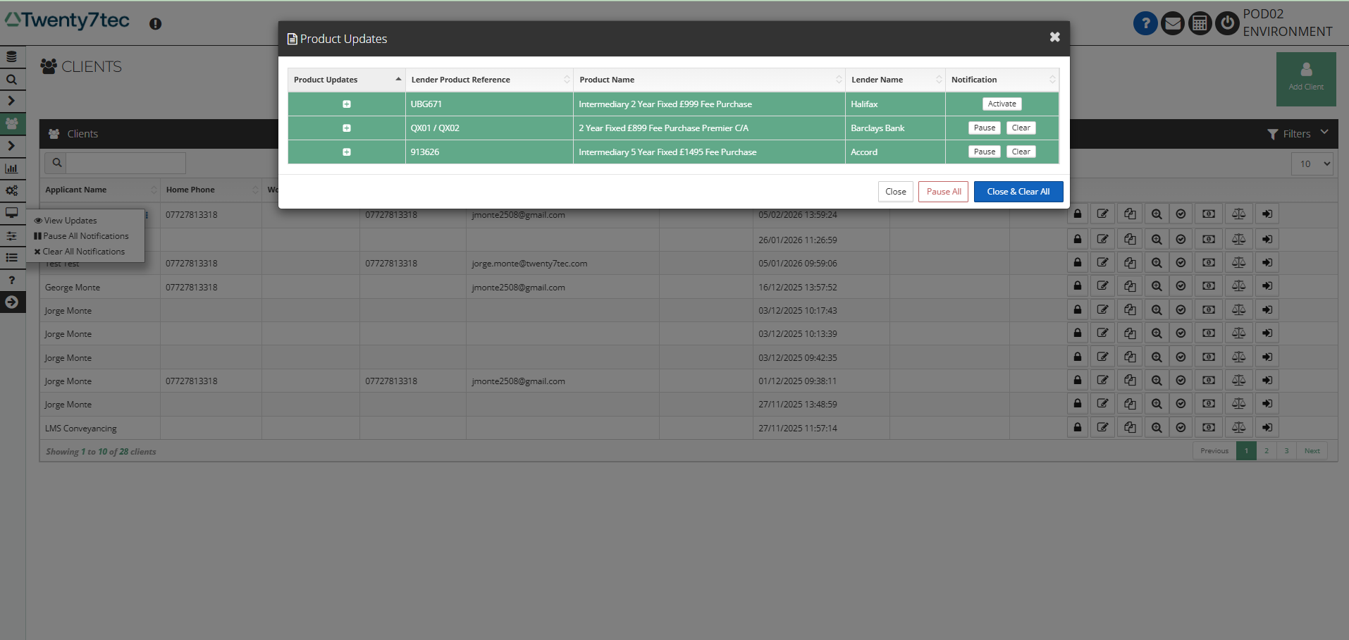Open the search magnifier in the left sidebar

[x=12, y=80]
